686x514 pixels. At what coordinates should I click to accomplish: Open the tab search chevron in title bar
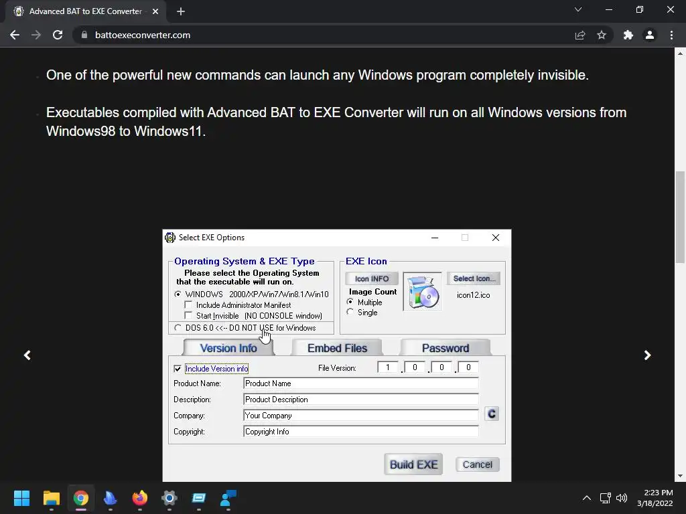click(578, 9)
